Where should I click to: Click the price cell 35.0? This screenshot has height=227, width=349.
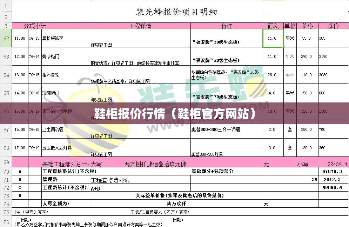coord(307,38)
